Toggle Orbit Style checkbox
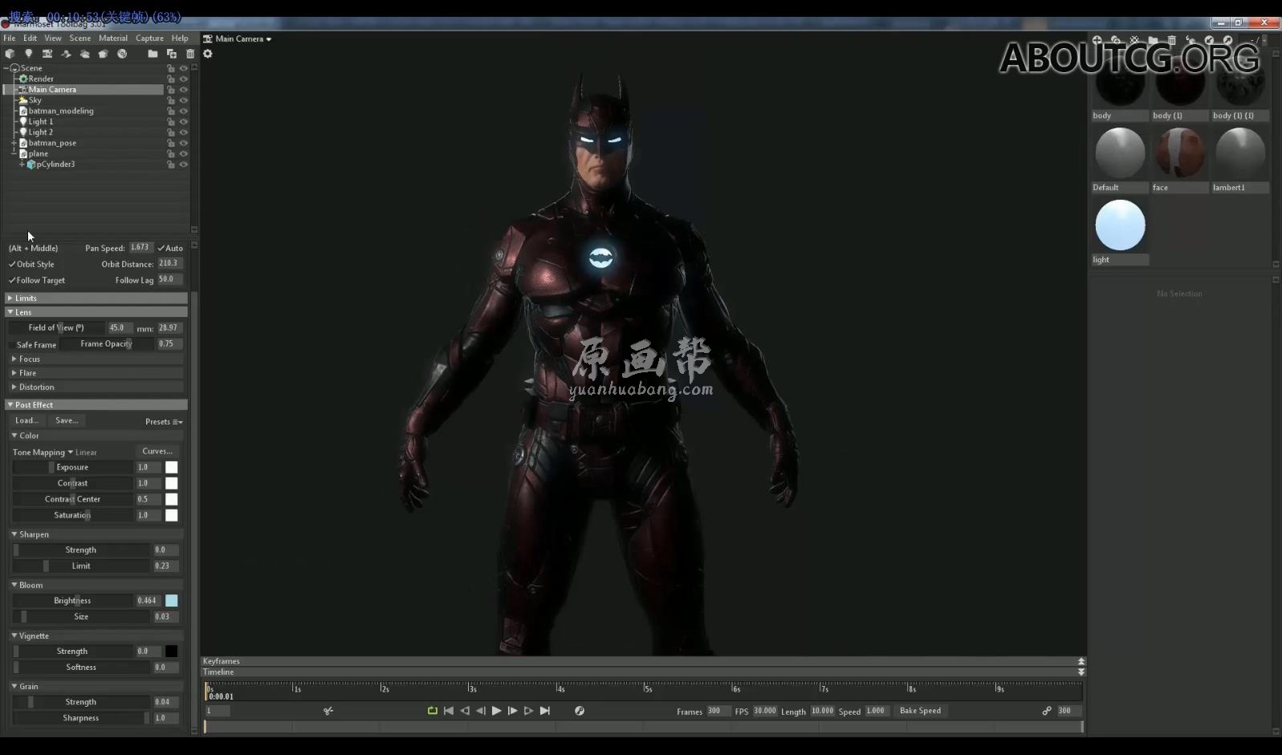The width and height of the screenshot is (1282, 755). (12, 264)
